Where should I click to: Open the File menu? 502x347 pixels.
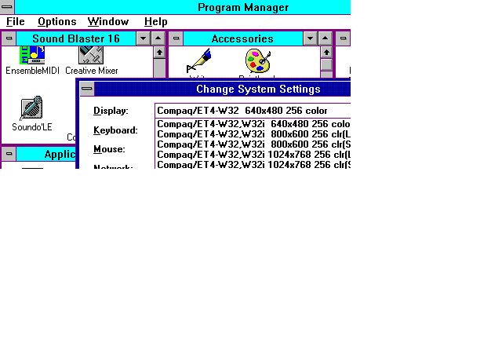pos(16,22)
